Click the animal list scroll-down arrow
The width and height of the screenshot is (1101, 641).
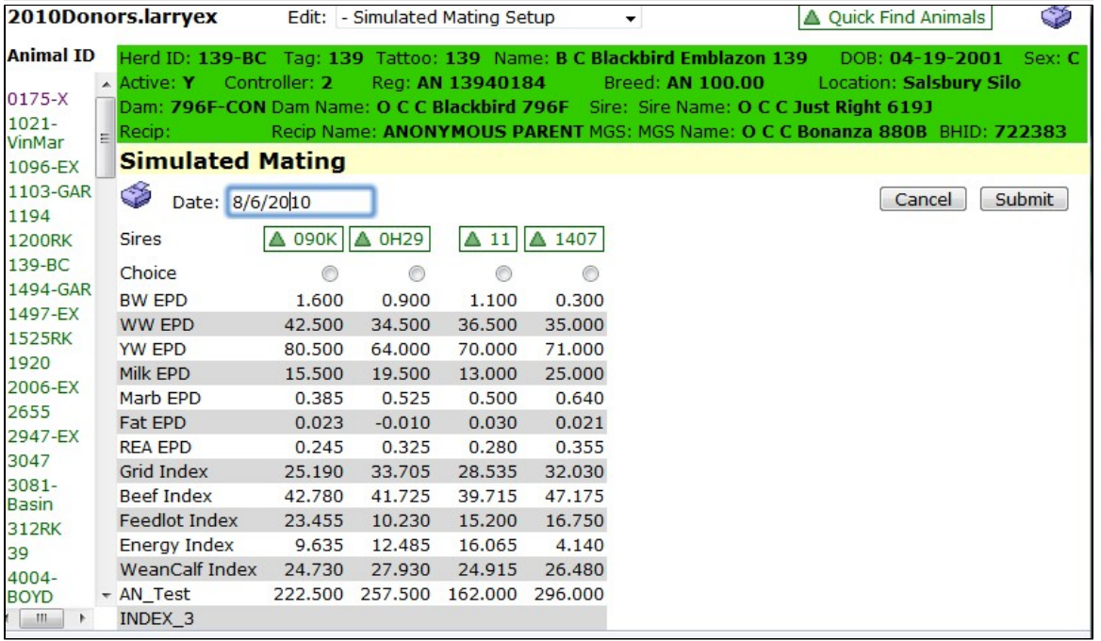click(106, 596)
